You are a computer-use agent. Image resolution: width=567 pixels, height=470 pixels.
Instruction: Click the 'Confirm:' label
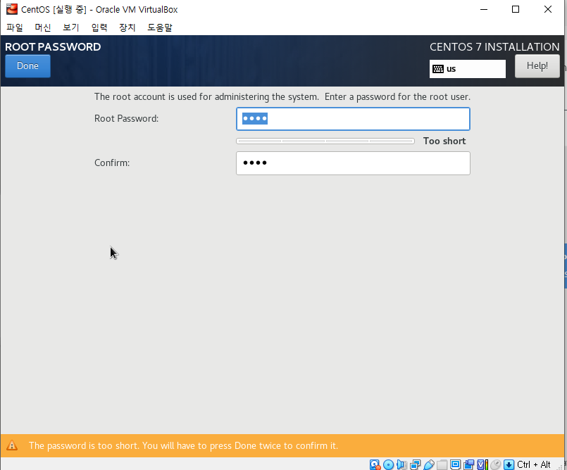(112, 163)
